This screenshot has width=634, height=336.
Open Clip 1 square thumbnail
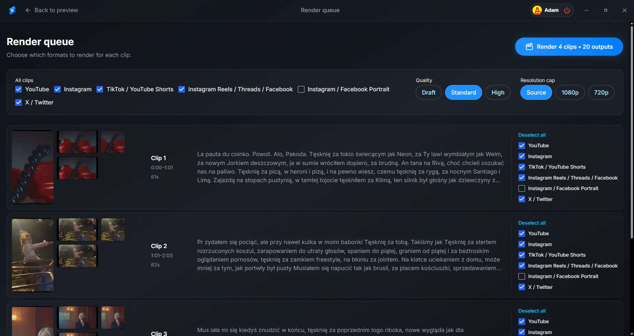(113, 142)
